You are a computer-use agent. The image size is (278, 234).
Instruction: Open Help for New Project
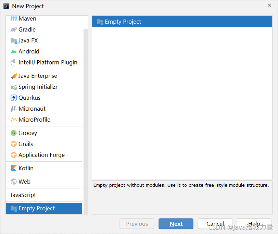254,224
